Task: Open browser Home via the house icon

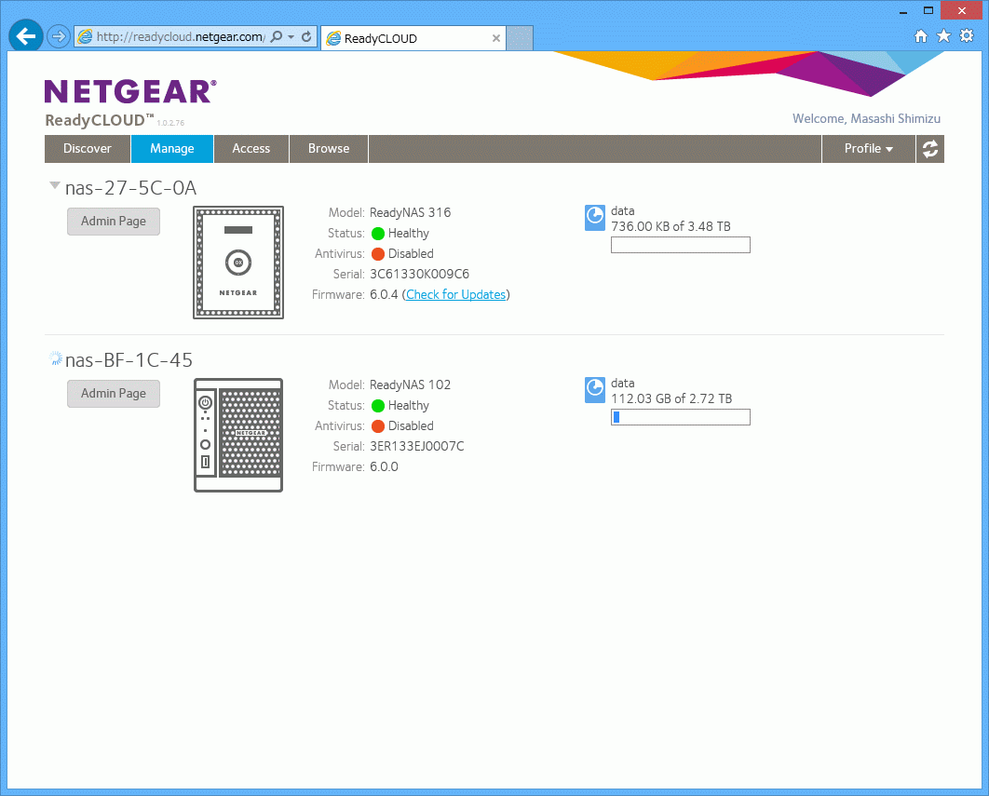Action: [921, 36]
